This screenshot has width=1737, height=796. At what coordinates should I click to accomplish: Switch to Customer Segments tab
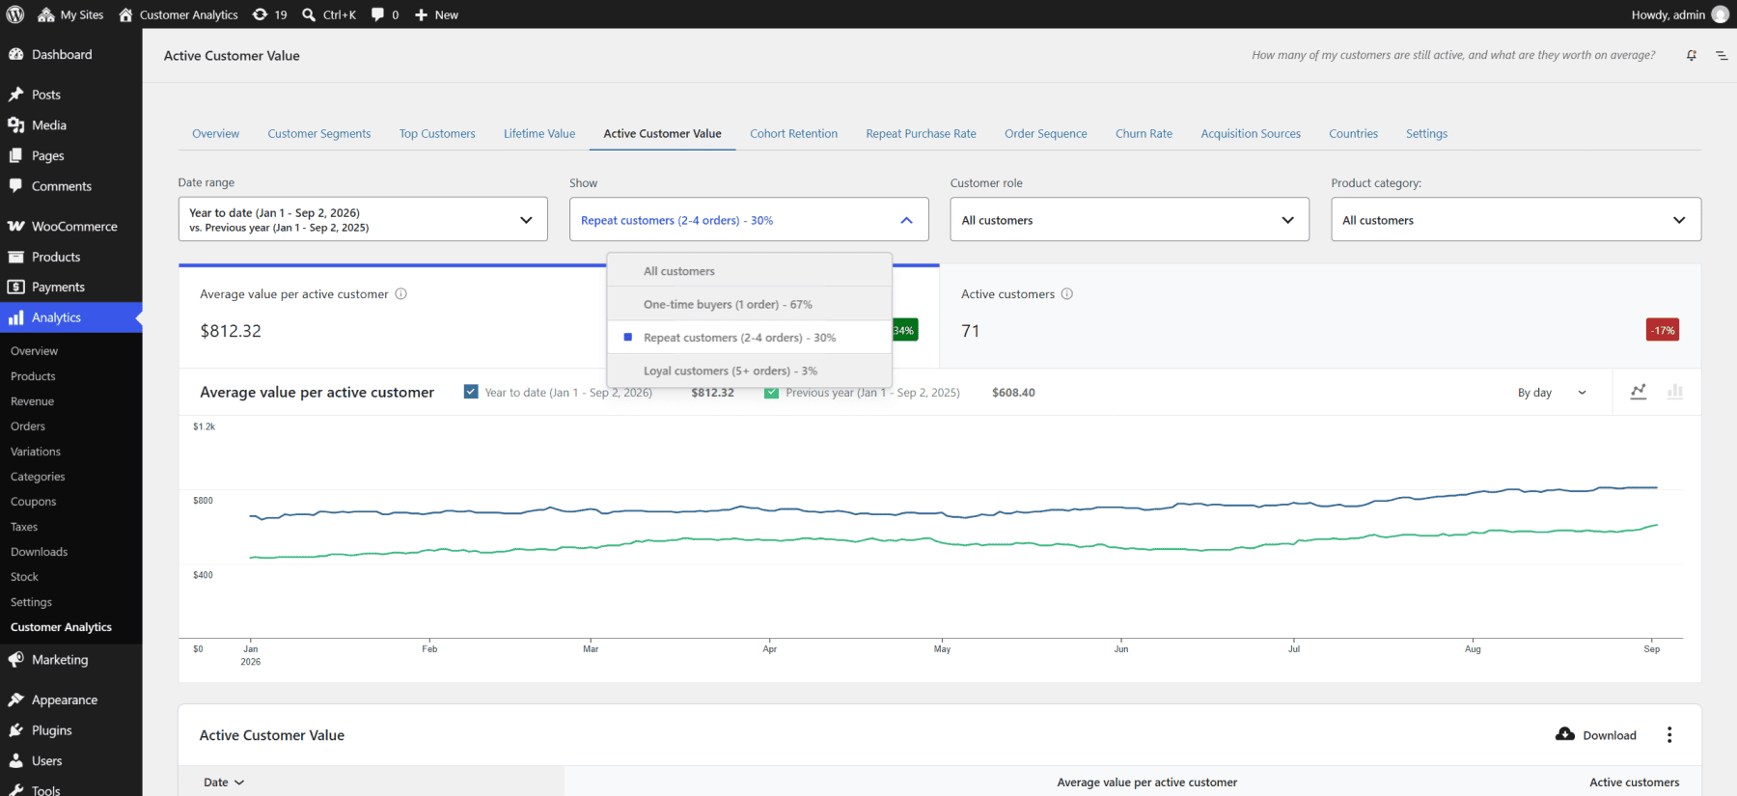pyautogui.click(x=319, y=134)
